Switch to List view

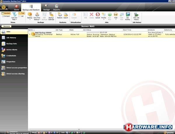21,16
